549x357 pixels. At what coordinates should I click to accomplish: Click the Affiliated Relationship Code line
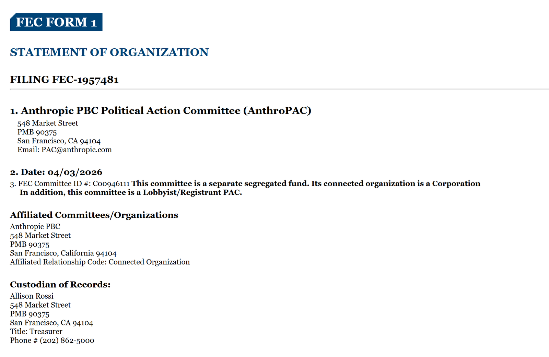(x=100, y=262)
